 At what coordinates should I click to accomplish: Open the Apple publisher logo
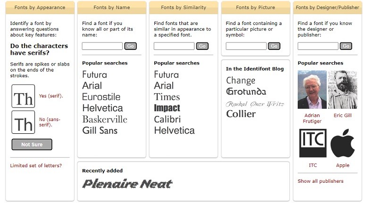coord(343,143)
